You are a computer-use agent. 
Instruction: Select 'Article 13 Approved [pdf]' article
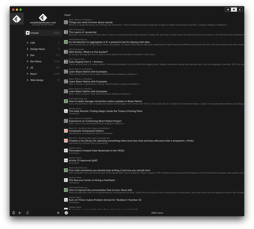[x=83, y=161]
